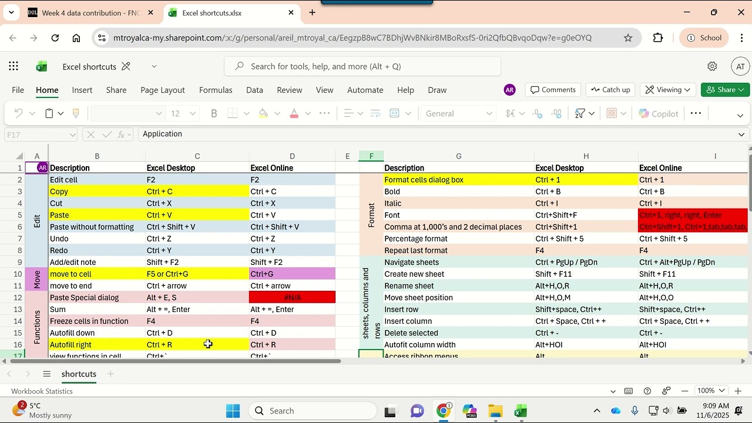The height and width of the screenshot is (423, 752).
Task: Open the Data ribbon tab
Action: [x=254, y=90]
